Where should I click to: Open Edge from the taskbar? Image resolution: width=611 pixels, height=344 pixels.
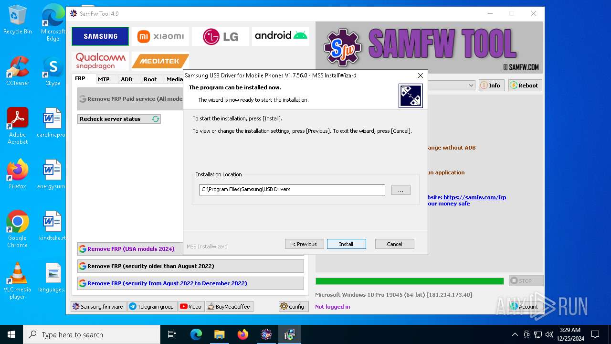(196, 334)
